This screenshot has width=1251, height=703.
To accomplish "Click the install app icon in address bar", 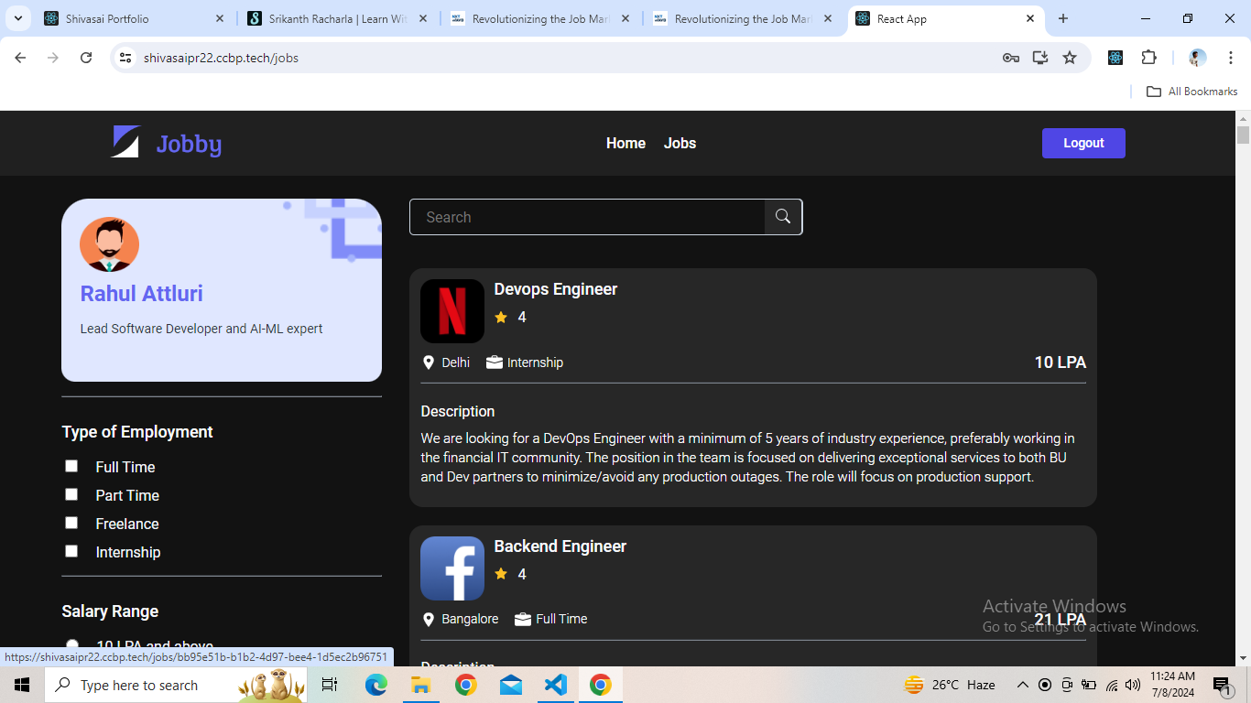I will pos(1040,58).
